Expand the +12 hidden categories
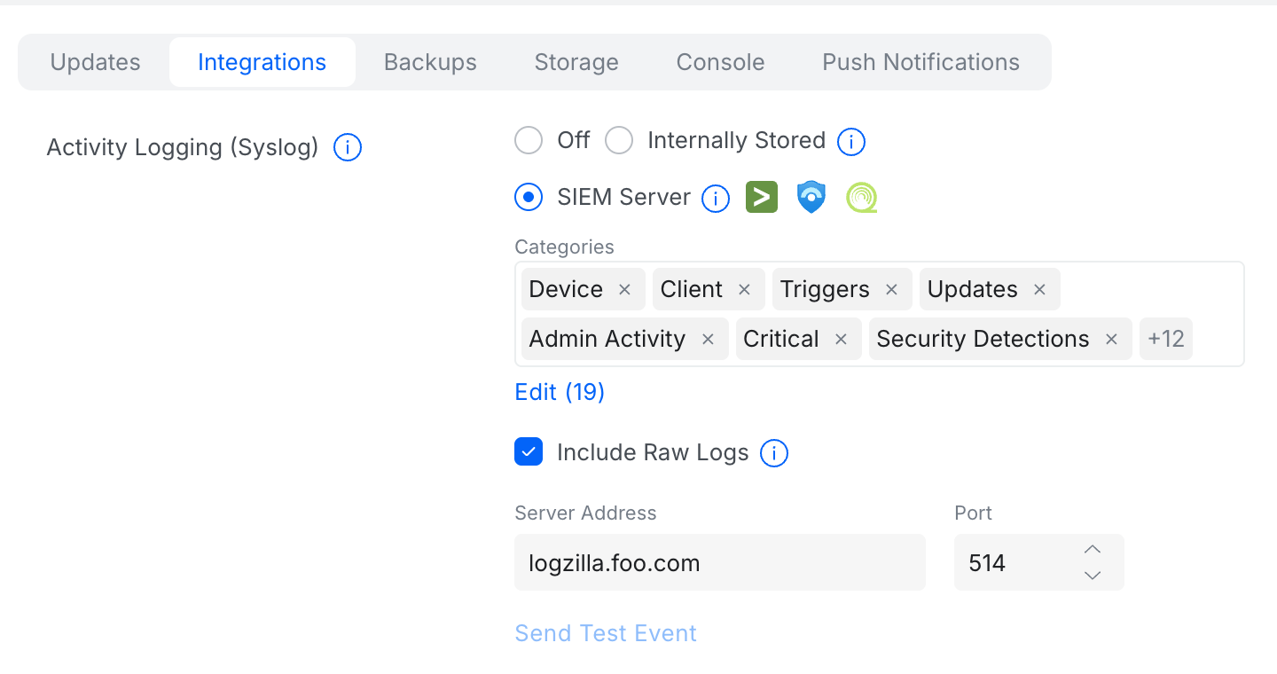Image resolution: width=1277 pixels, height=674 pixels. point(1165,339)
